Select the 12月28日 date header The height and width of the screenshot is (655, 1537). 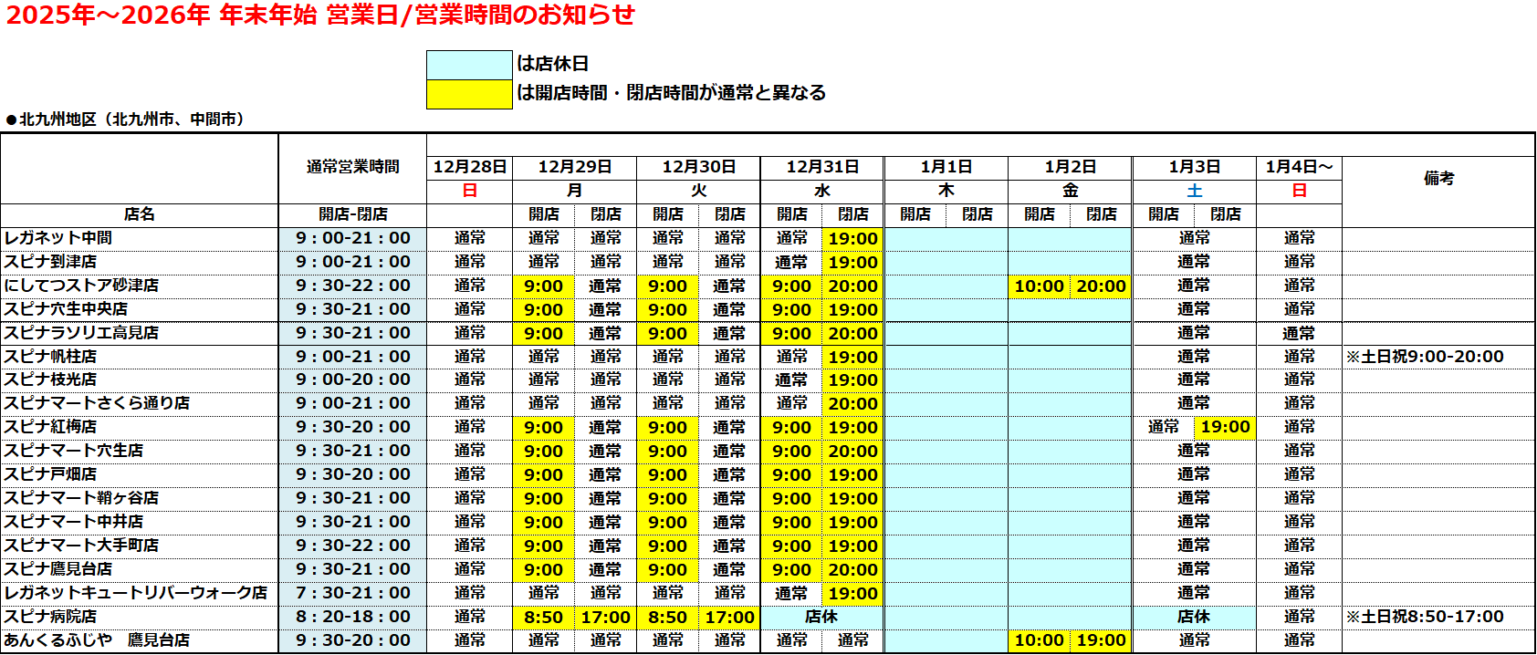(x=469, y=167)
